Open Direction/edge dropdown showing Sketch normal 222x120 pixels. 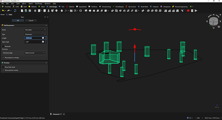tap(35, 53)
